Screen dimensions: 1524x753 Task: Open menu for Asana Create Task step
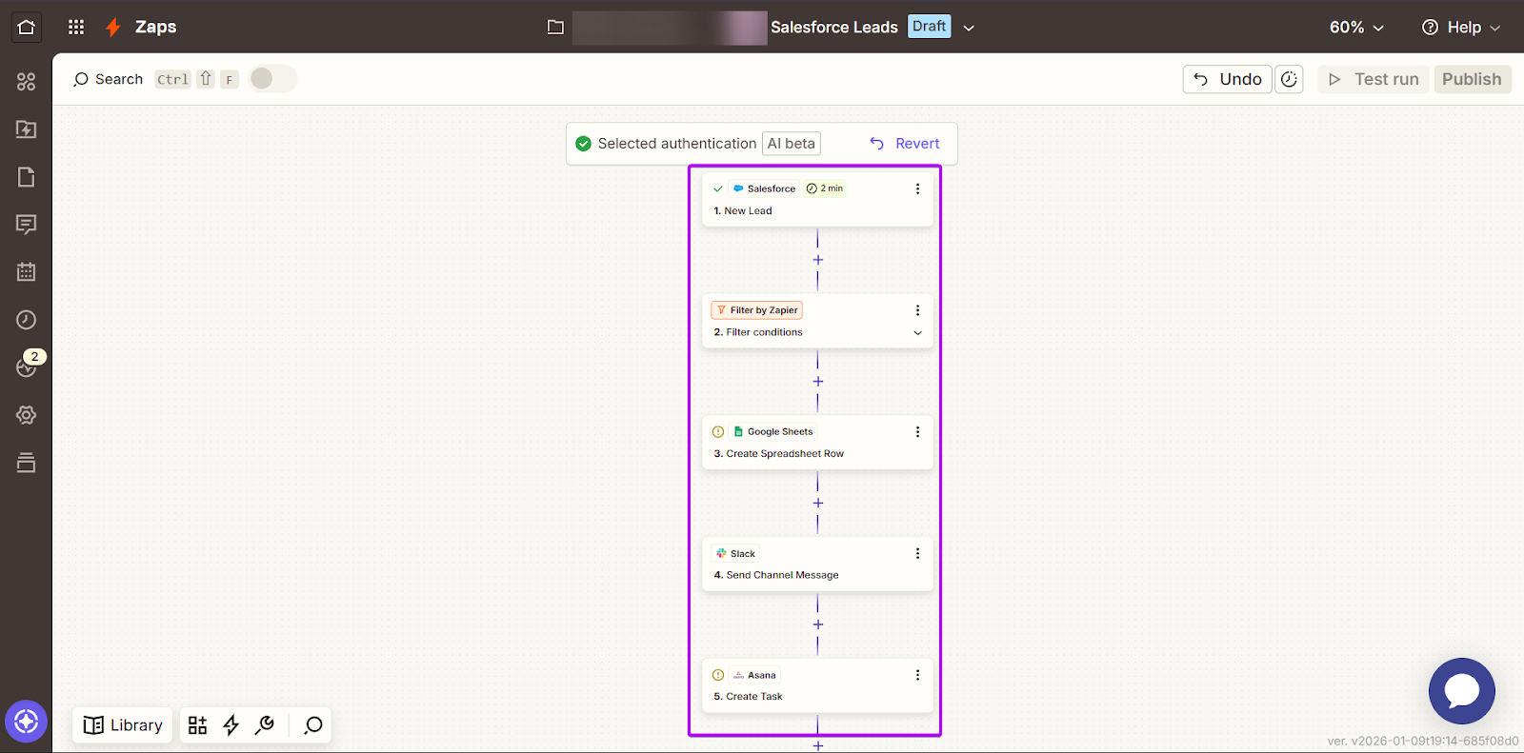917,675
